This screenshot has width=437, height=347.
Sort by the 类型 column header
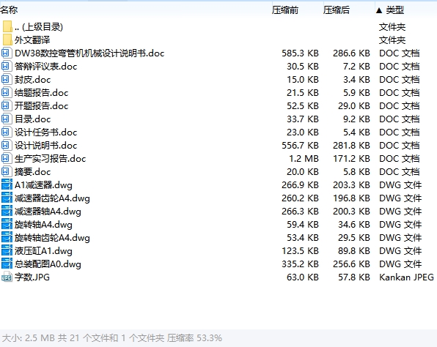395,10
